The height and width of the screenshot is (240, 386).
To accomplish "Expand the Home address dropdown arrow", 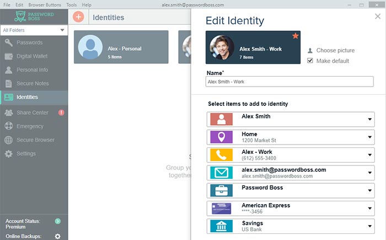I will click(370, 137).
